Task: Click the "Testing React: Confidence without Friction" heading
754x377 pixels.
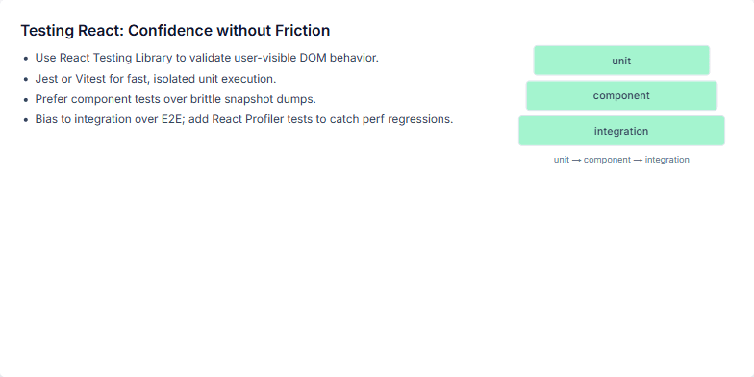Action: [x=175, y=31]
